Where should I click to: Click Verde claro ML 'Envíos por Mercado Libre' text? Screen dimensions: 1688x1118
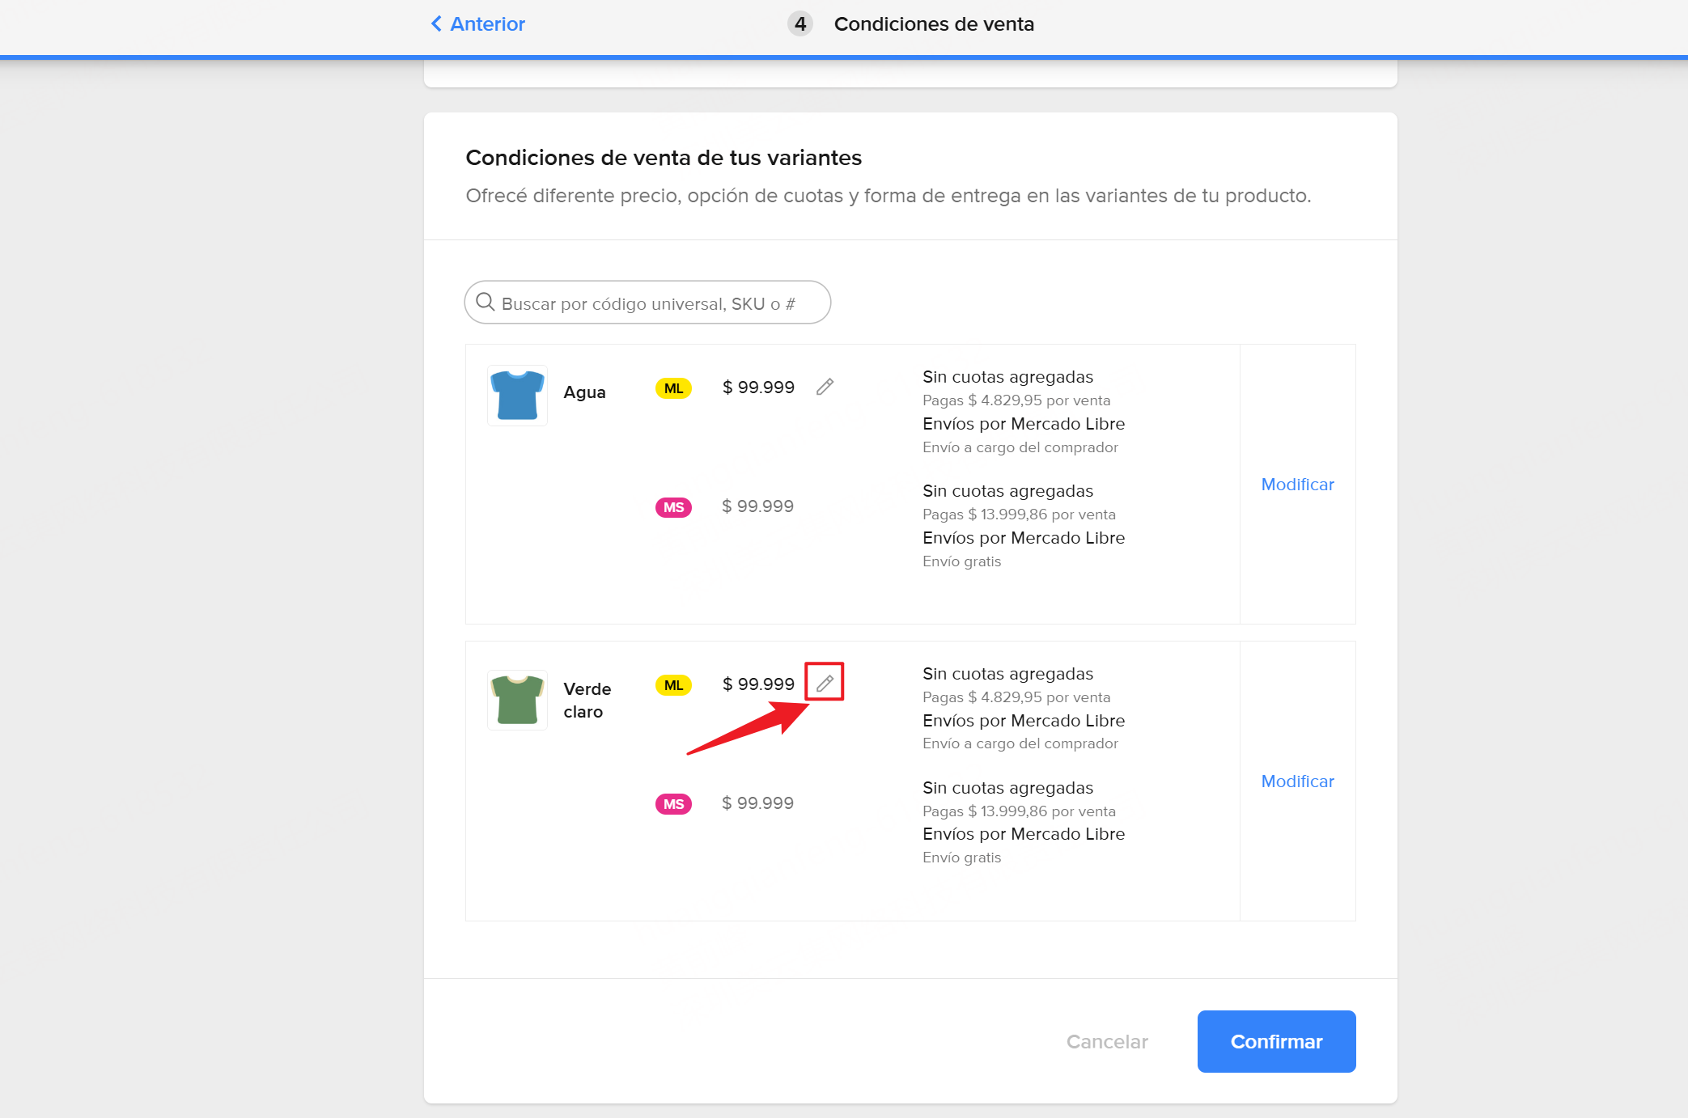[1024, 721]
